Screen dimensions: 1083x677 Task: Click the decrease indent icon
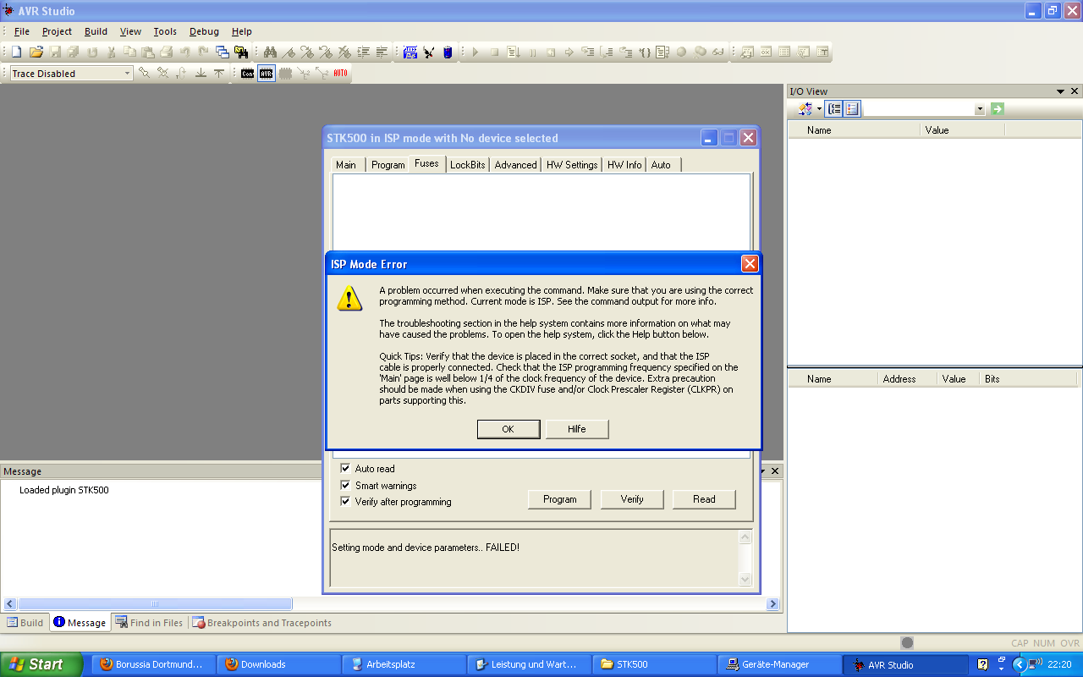382,52
